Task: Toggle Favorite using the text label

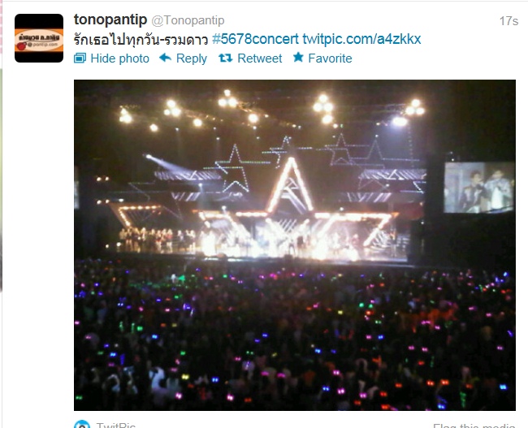Action: (x=330, y=58)
